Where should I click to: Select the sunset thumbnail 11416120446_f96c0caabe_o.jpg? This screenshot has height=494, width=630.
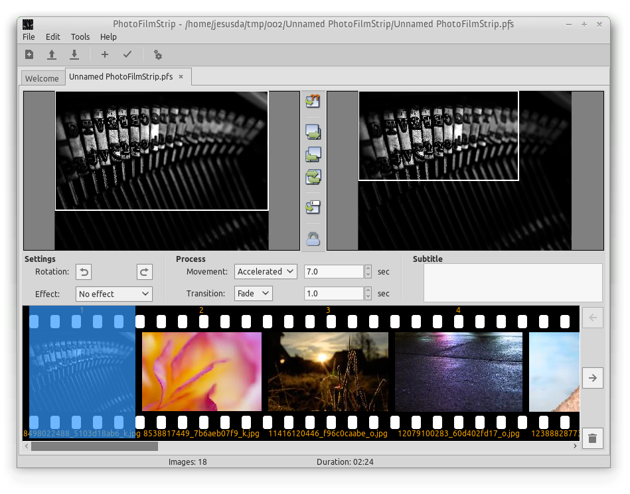pos(327,371)
